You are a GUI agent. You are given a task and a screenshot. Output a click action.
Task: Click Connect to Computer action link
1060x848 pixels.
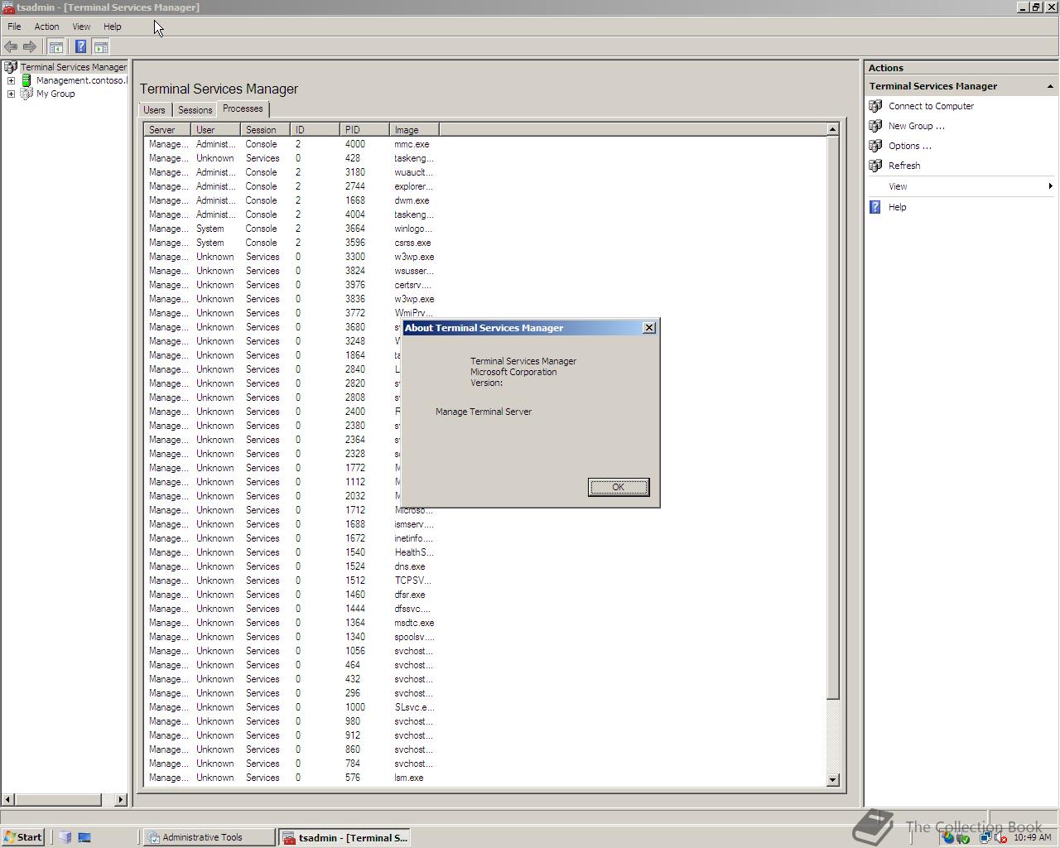(931, 106)
